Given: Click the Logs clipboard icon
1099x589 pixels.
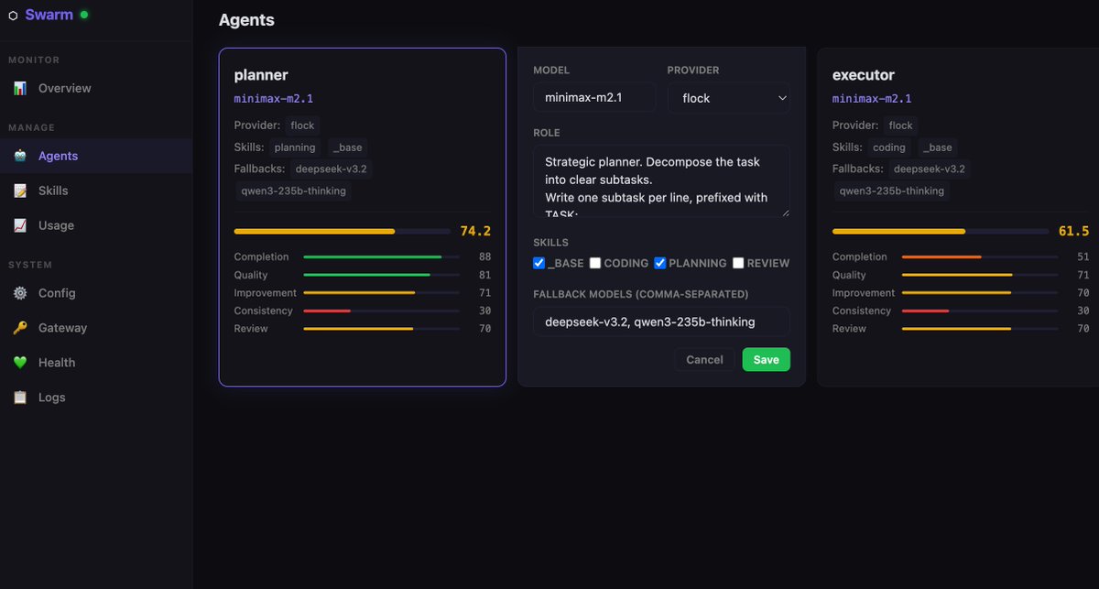Looking at the screenshot, I should tap(20, 398).
